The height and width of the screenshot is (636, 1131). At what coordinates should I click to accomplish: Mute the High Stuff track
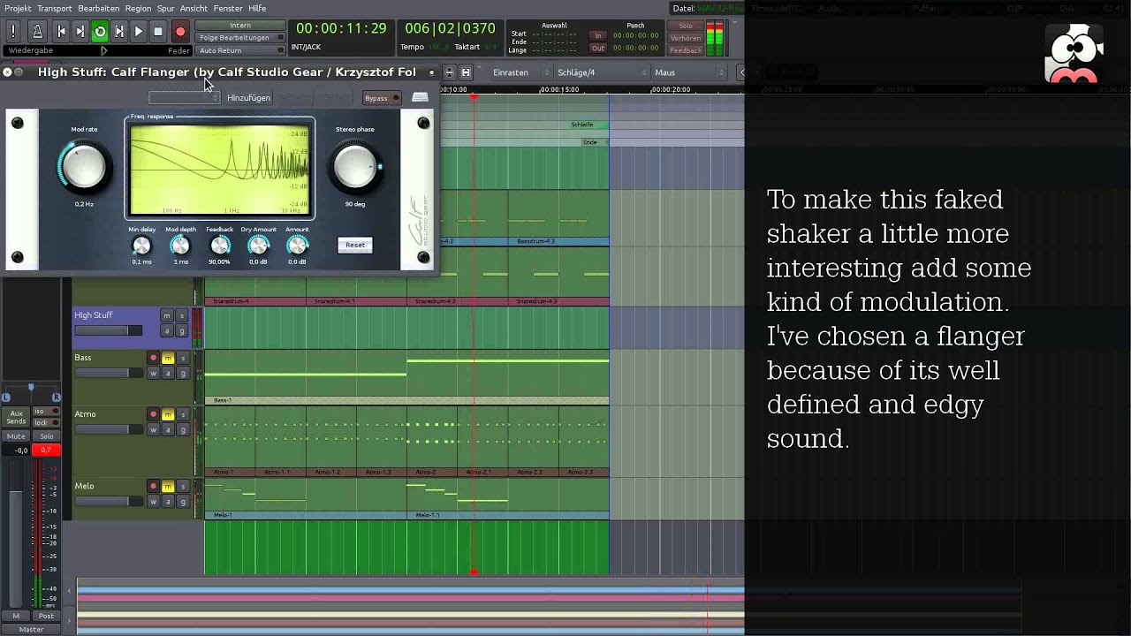pyautogui.click(x=167, y=315)
